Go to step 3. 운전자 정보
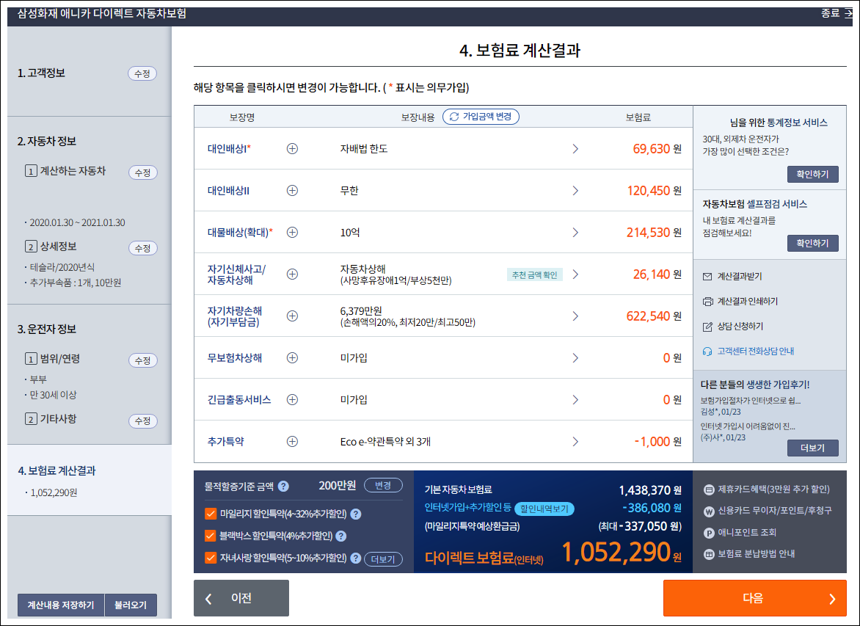 [x=47, y=329]
